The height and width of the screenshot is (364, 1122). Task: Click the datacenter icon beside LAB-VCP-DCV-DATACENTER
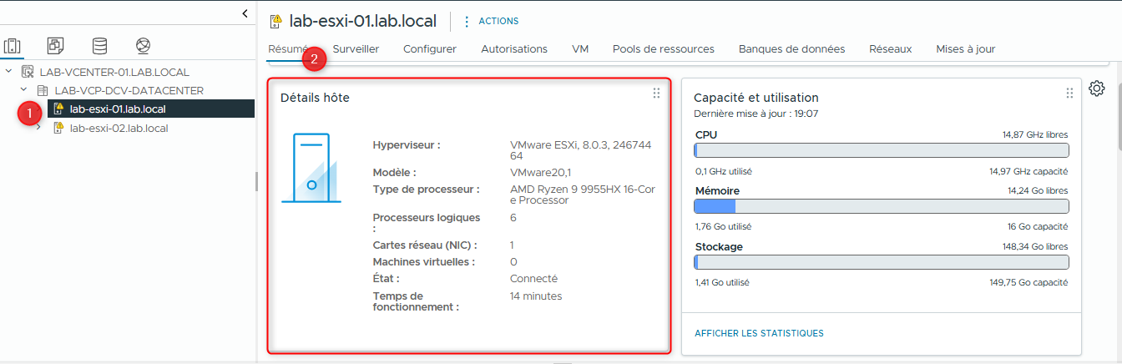[x=43, y=90]
